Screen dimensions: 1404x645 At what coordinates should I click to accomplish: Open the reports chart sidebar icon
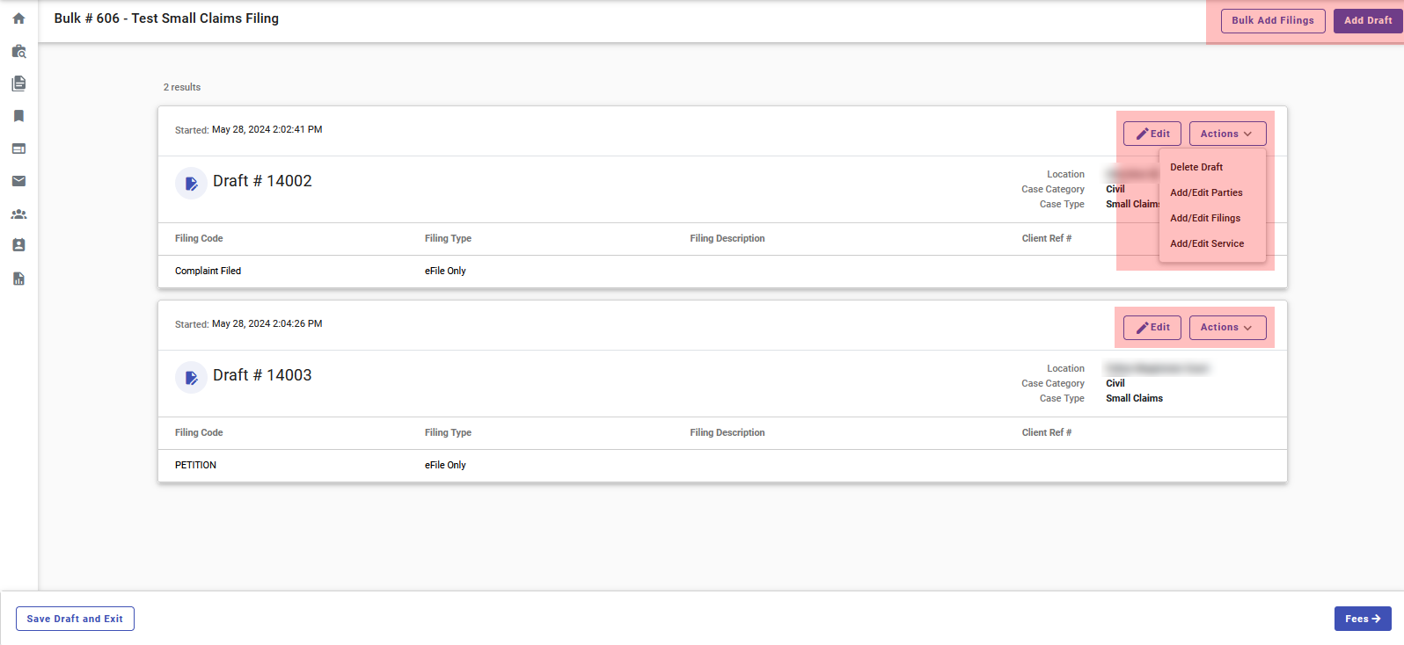tap(18, 279)
